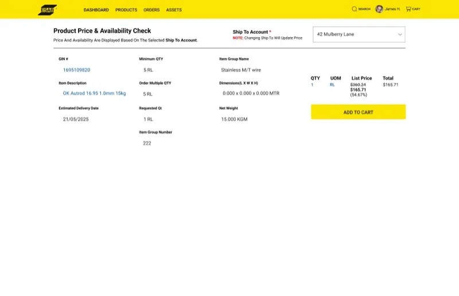Select the discounted price $165.71 in List Price
The height and width of the screenshot is (296, 459).
tap(358, 90)
